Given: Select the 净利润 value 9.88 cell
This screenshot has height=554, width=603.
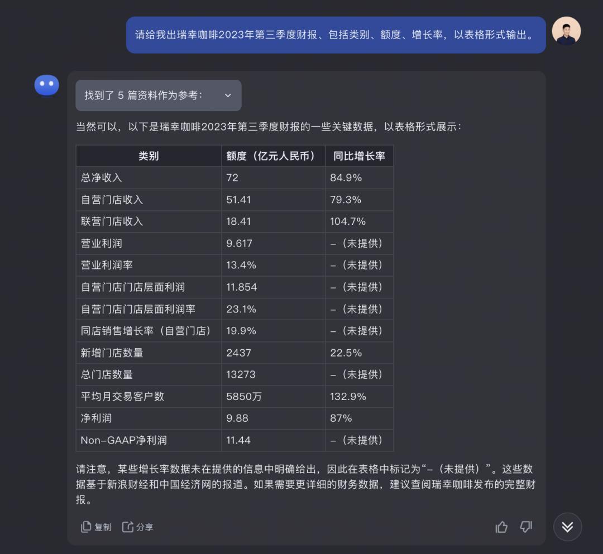Looking at the screenshot, I should click(274, 418).
